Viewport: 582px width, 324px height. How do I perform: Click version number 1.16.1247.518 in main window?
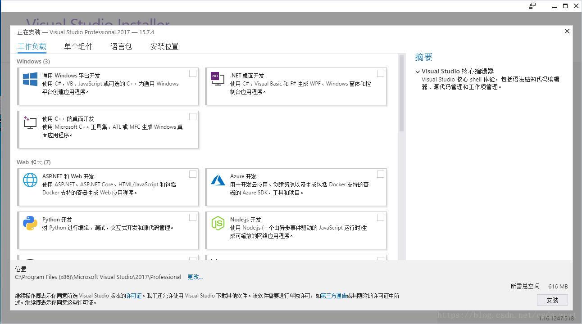(x=556, y=318)
